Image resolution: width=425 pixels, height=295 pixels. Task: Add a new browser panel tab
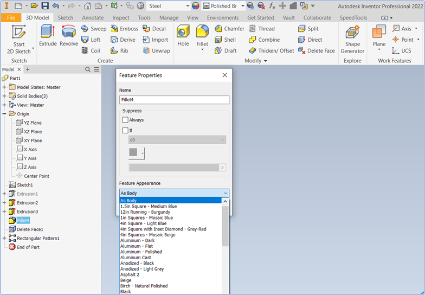28,69
